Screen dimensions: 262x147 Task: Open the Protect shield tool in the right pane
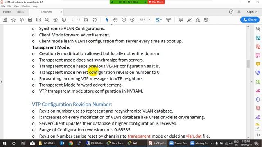(x=258, y=100)
